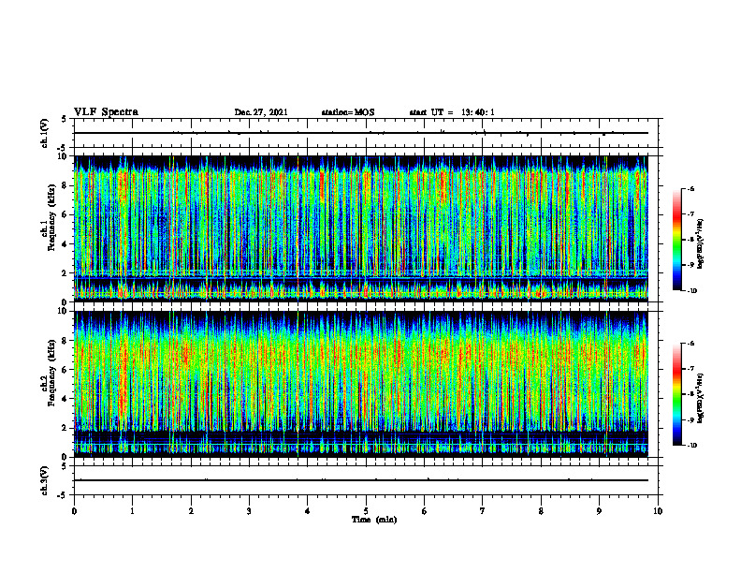Click the ch.1 spectrogram panel
Viewport: 741px width, 573px height.
point(361,228)
